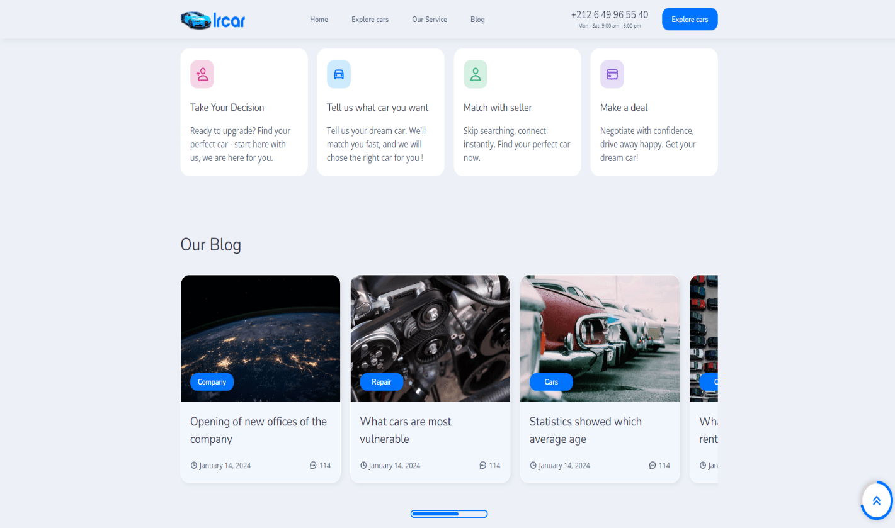Screen dimensions: 895x528
Task: Click the phone number +212 6 49 96 55 40
Action: pyautogui.click(x=610, y=14)
